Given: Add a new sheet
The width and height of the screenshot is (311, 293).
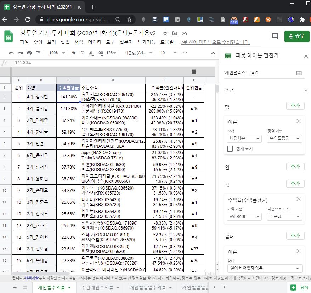Looking at the screenshot, I should click(15, 287).
